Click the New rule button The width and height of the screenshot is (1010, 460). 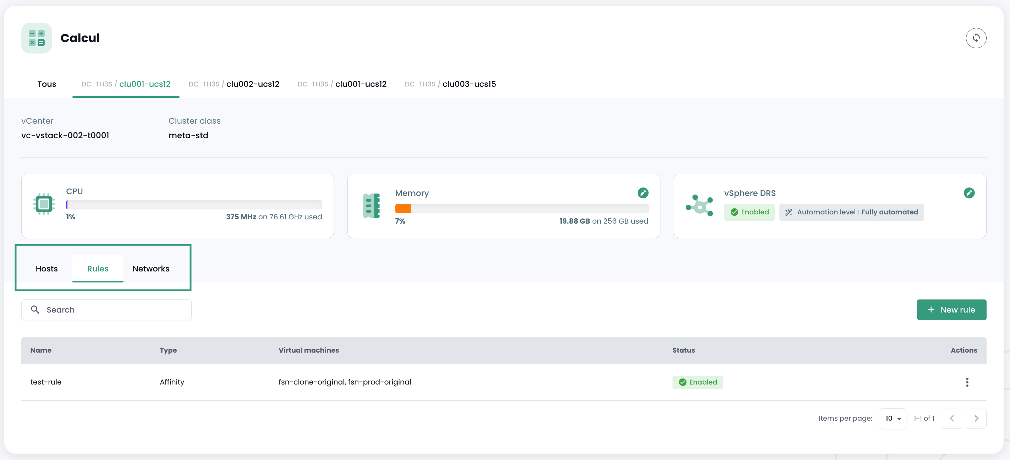pos(951,310)
